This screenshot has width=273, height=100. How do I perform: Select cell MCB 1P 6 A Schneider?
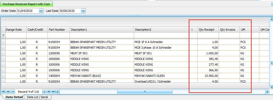coord(162,42)
